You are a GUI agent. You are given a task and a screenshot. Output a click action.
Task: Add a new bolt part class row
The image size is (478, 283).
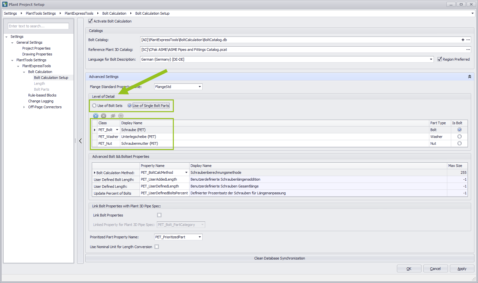96,116
